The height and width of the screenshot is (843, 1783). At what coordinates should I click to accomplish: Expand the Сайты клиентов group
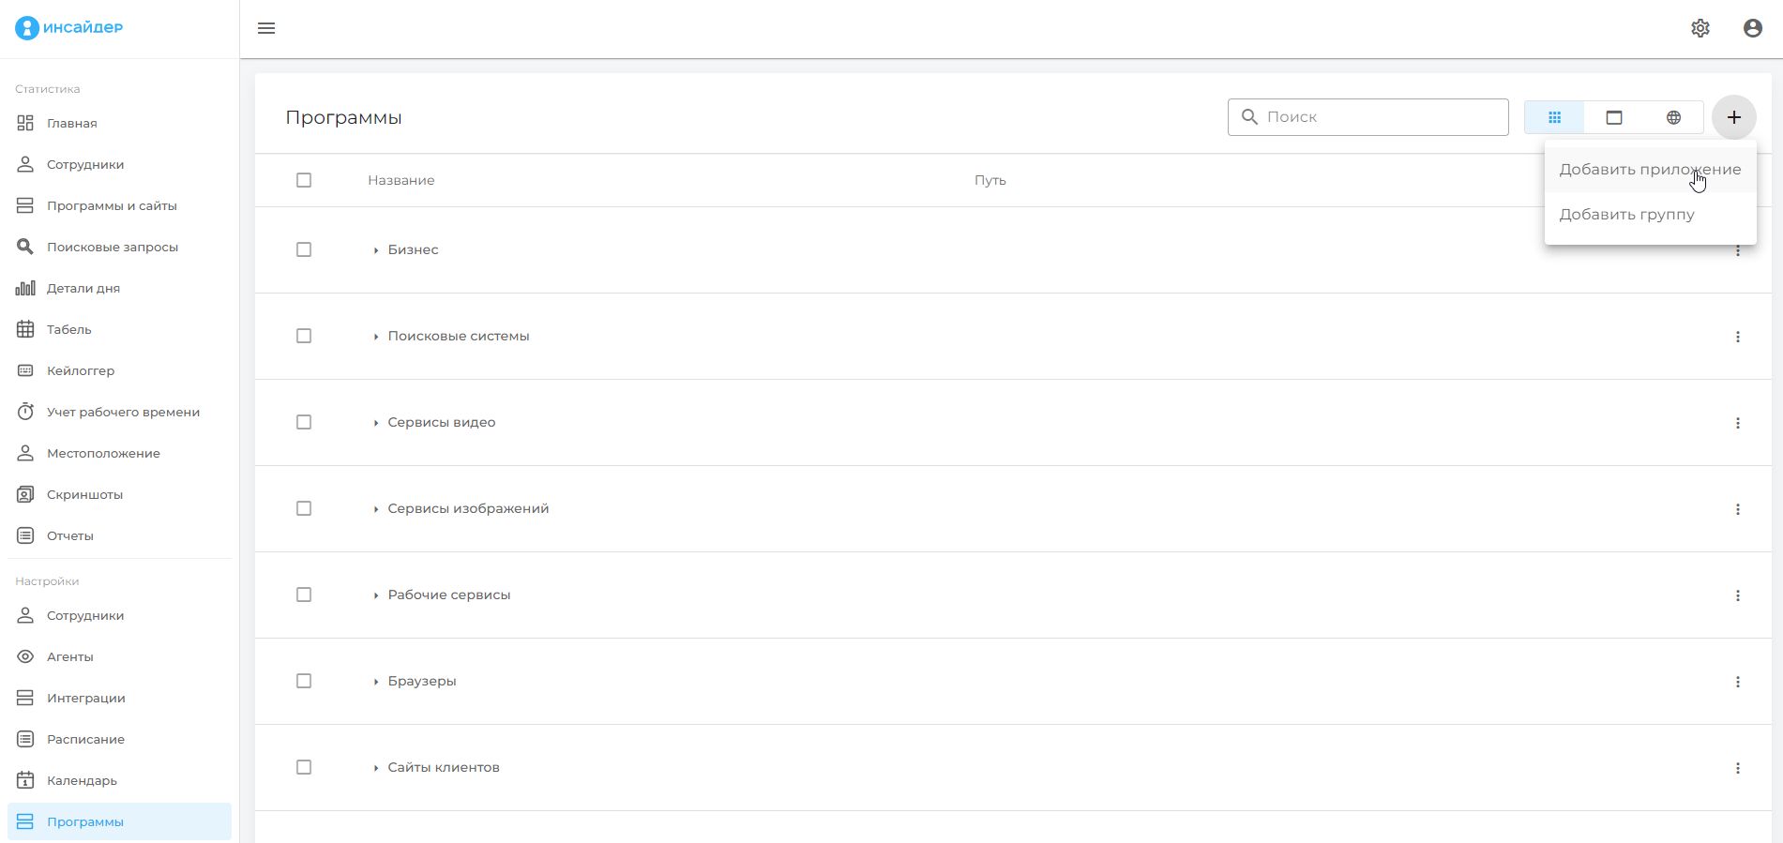[x=376, y=768]
